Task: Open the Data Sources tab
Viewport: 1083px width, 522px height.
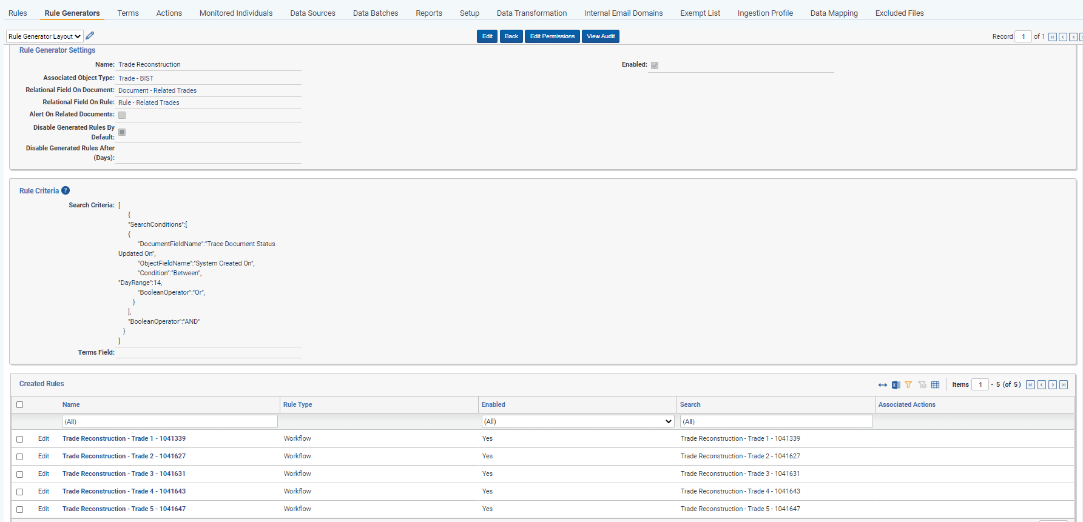Action: 312,13
